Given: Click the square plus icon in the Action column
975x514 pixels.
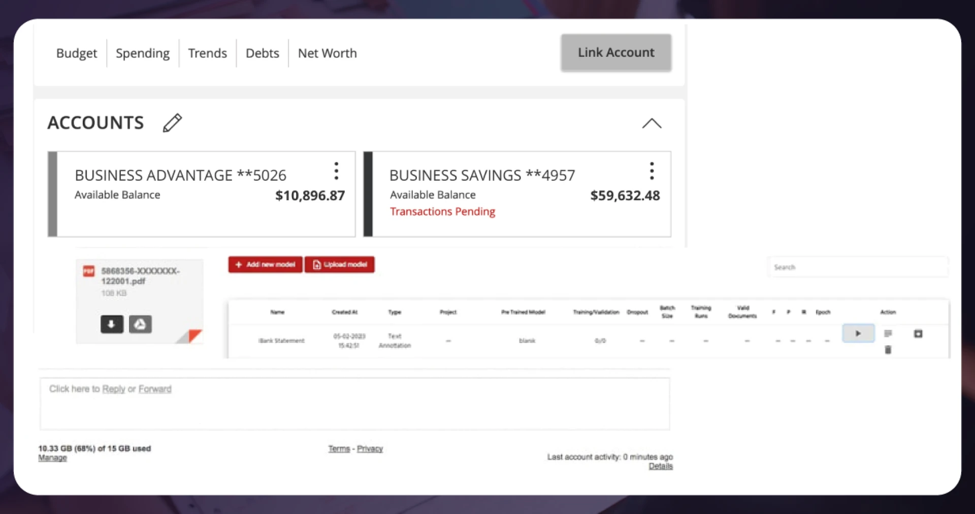Looking at the screenshot, I should (x=918, y=334).
